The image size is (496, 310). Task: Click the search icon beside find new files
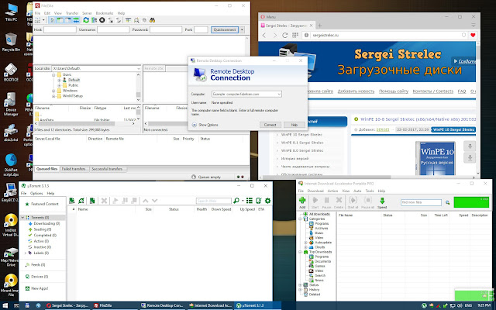447,202
